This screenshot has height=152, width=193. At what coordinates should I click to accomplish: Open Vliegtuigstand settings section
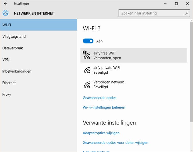click(14, 37)
